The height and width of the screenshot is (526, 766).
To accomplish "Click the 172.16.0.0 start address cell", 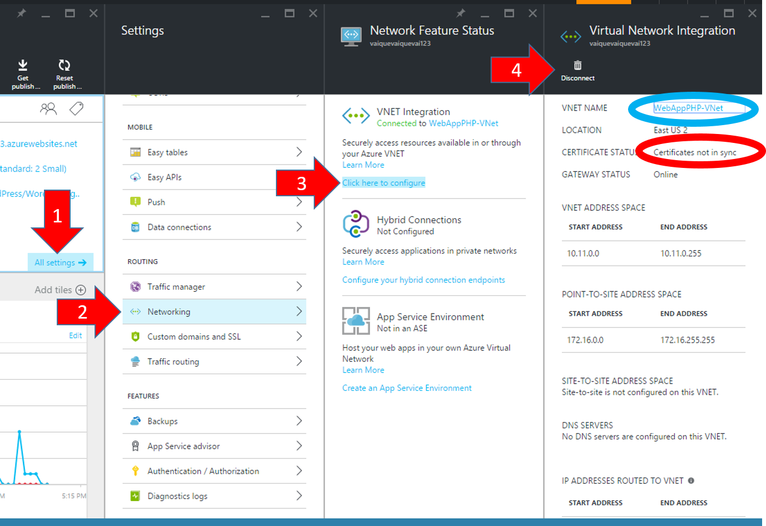I will coord(585,340).
